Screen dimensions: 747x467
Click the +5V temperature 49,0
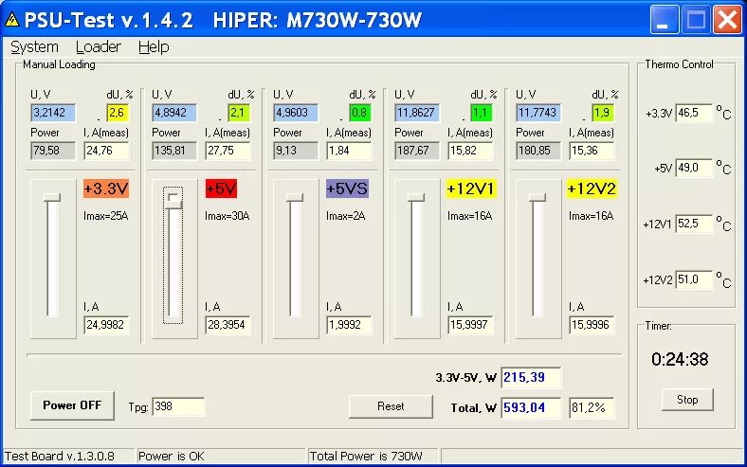(x=694, y=168)
